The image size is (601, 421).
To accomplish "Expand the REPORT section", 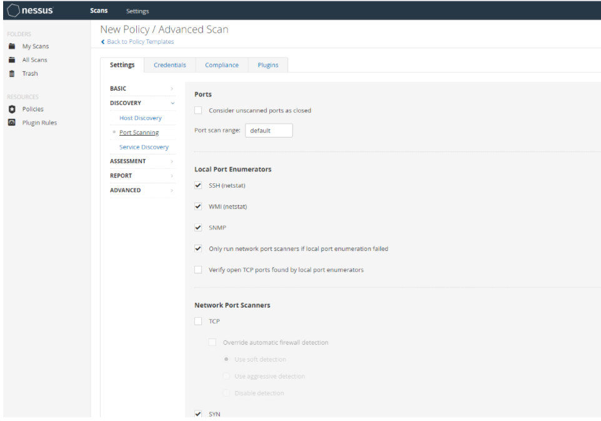I will click(142, 176).
